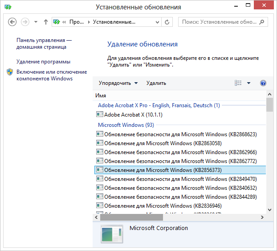Select security update KB2844289
The width and height of the screenshot is (277, 251).
[x=180, y=197]
